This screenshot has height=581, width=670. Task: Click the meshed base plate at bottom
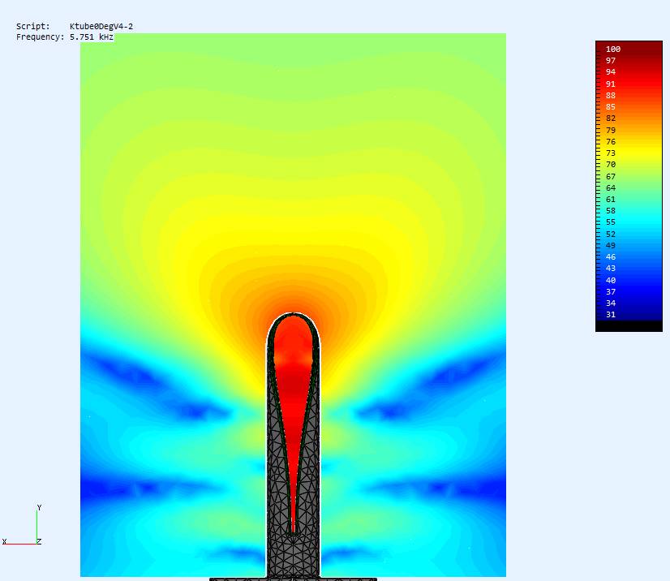pyautogui.click(x=293, y=579)
